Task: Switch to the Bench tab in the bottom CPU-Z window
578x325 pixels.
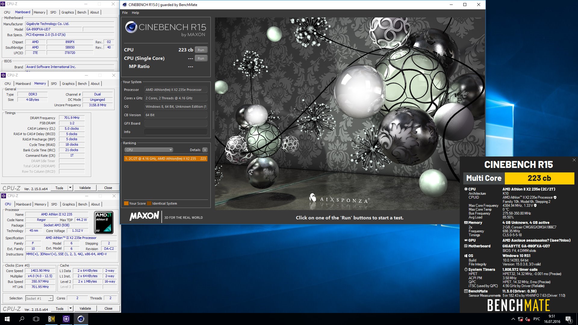Action: [x=83, y=204]
